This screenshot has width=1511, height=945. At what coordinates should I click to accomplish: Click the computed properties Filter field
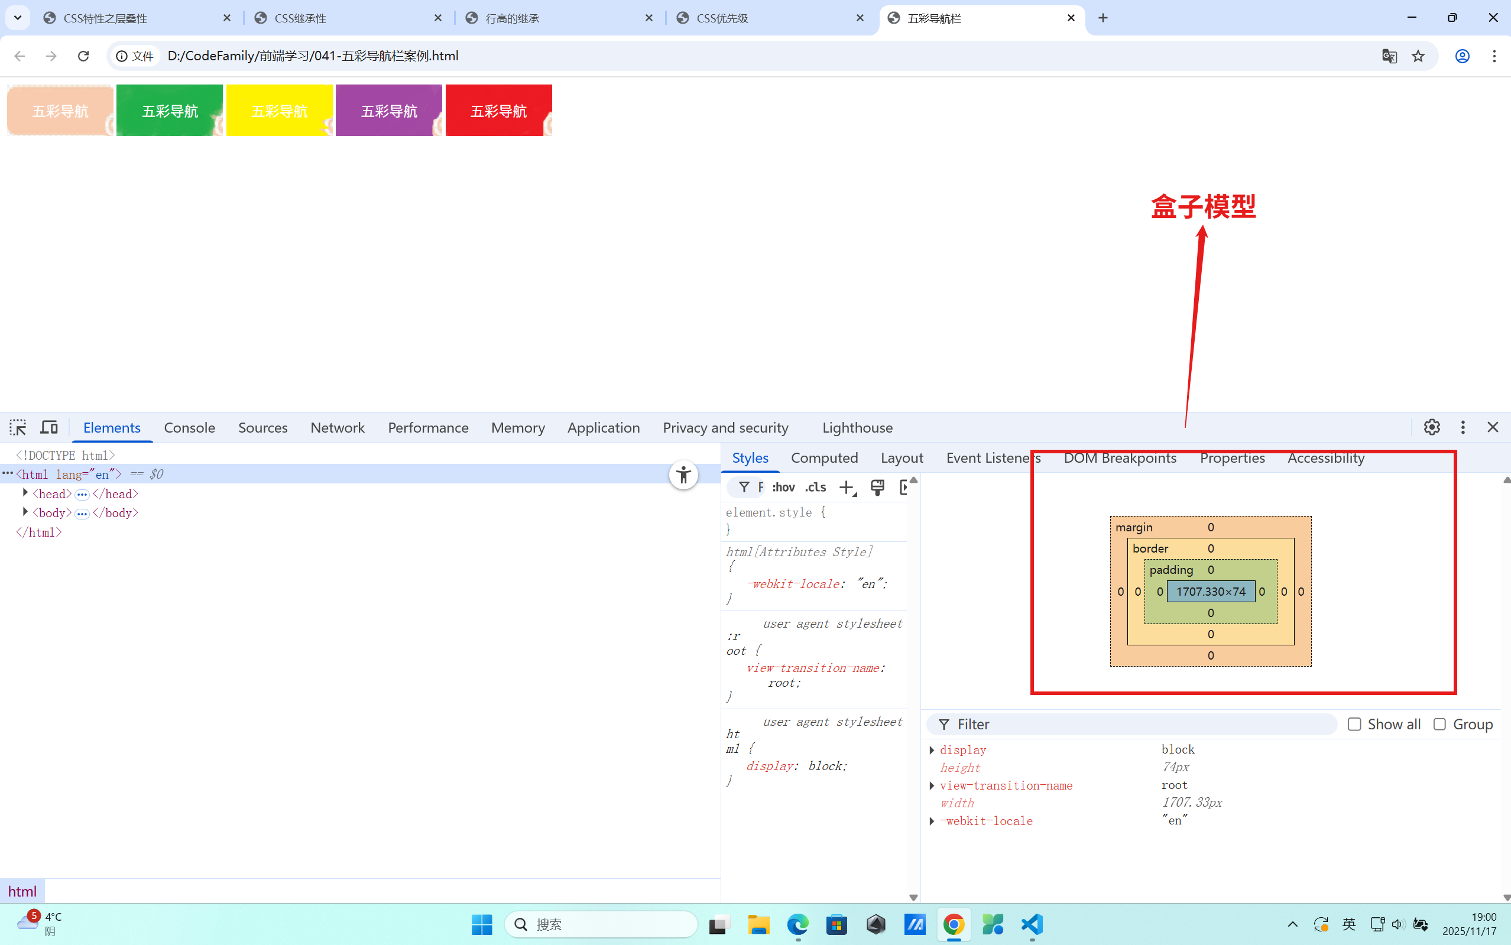coord(1138,725)
